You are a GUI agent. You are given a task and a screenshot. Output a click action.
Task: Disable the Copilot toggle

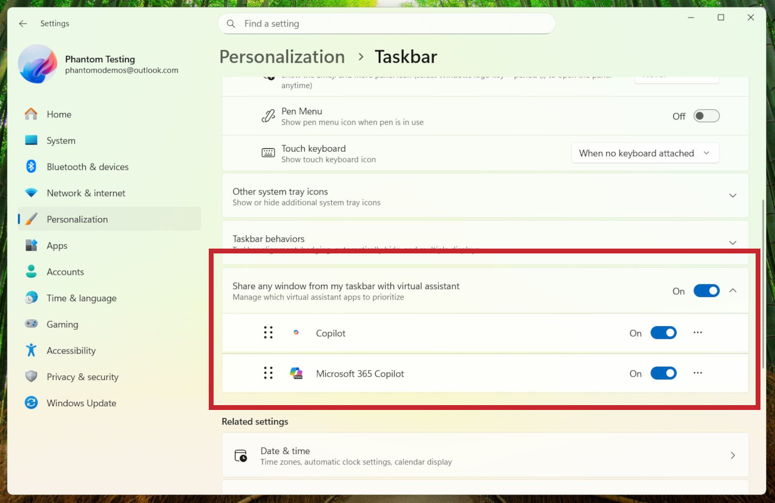[663, 333]
